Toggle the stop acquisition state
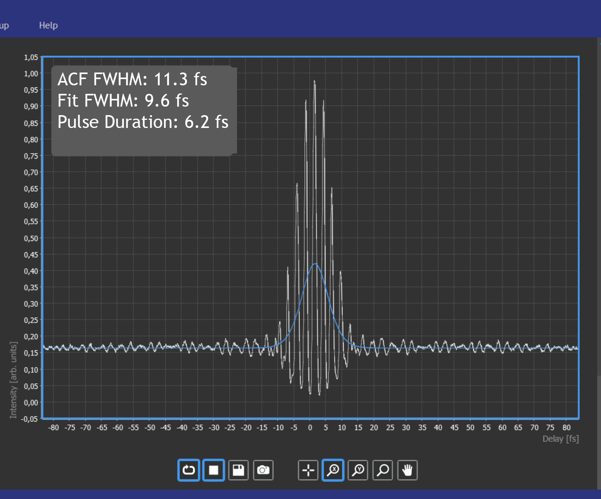601x499 pixels. pos(213,470)
